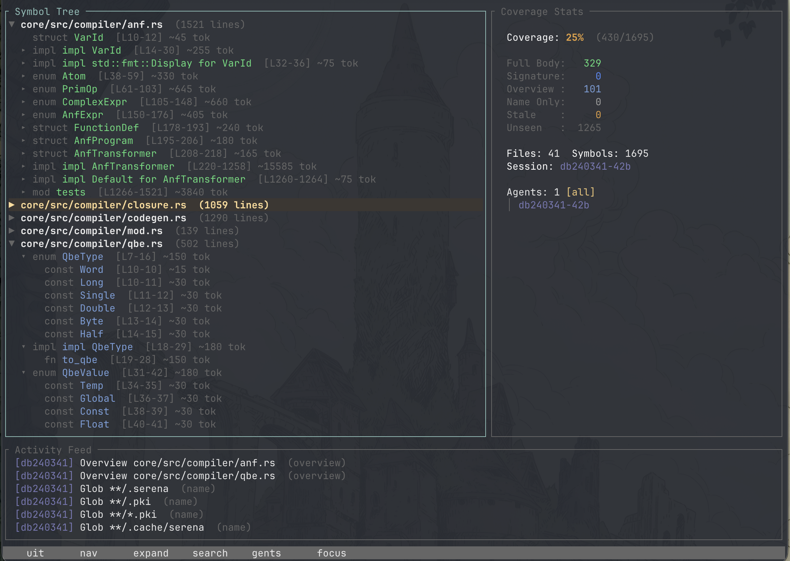The image size is (790, 561).
Task: Select struct FunctionDef in the symbol tree
Action: pyautogui.click(x=106, y=128)
